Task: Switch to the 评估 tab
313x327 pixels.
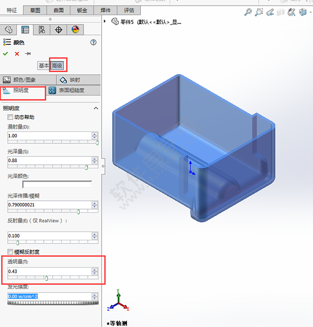Action: (129, 10)
